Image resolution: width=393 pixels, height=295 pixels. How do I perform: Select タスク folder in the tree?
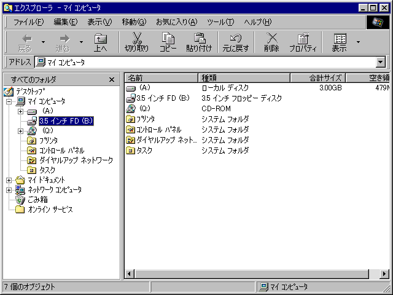click(47, 170)
